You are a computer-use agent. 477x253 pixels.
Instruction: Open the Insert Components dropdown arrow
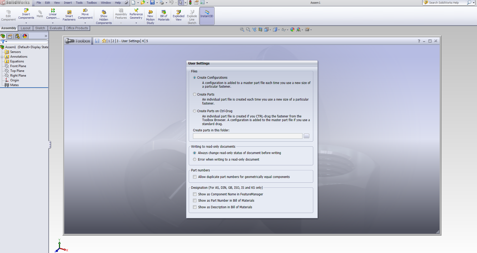[26, 23]
